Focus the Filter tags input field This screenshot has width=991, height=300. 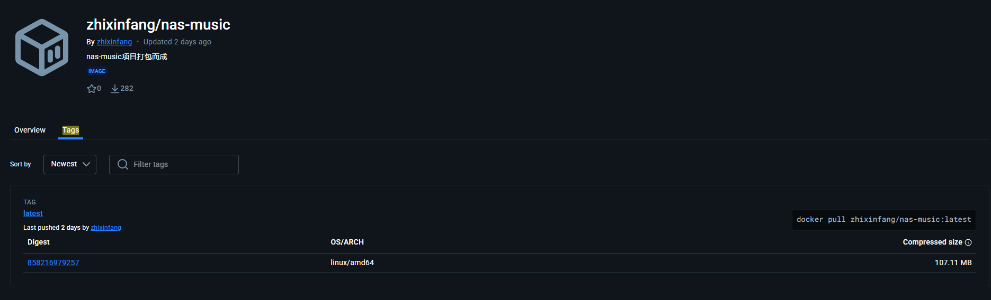click(174, 164)
